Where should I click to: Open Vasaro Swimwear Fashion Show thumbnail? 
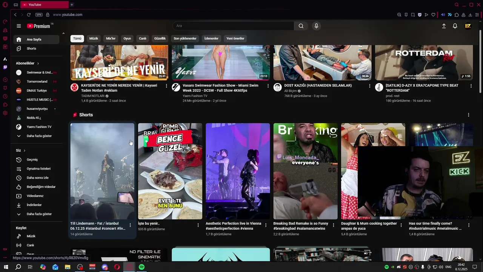(x=221, y=63)
